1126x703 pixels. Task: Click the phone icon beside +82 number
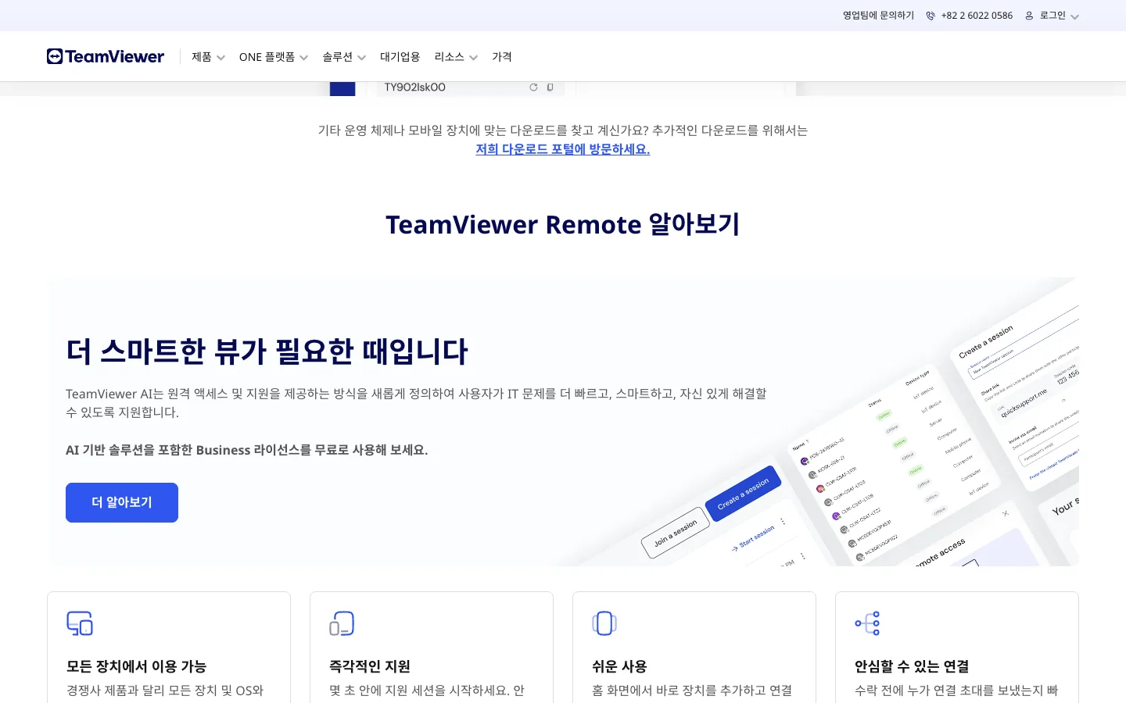point(931,16)
